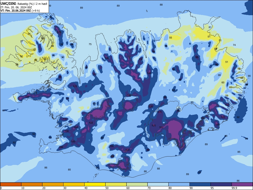Click the legend tick label '80'
Image resolution: width=253 pixels, height=190 pixels.
pos(170,188)
